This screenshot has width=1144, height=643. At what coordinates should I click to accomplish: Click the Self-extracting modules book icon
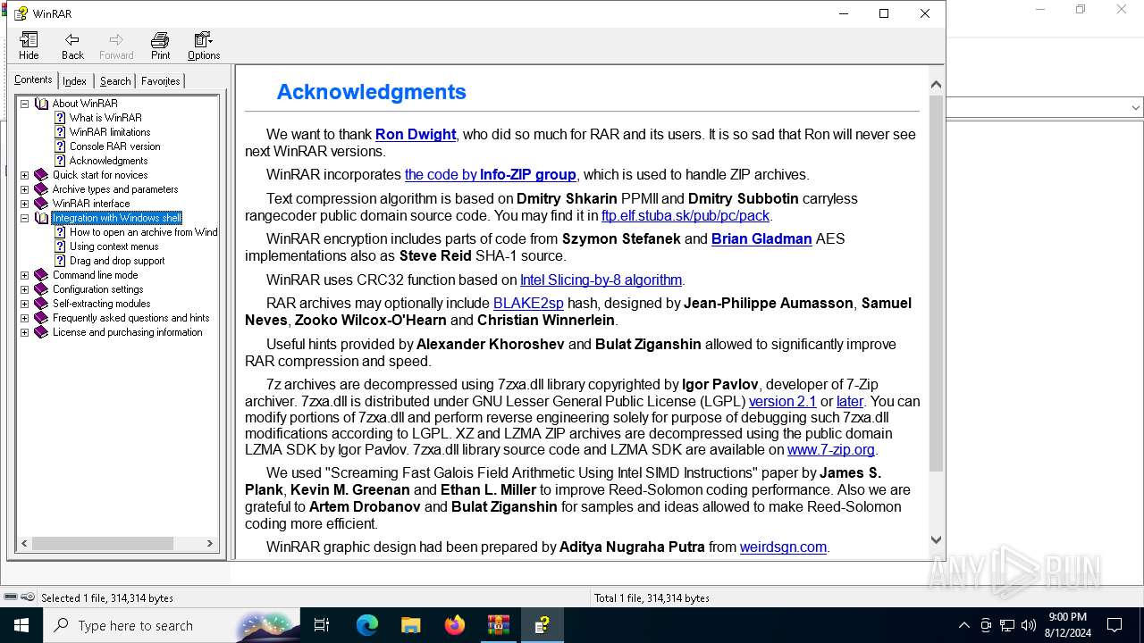point(41,304)
